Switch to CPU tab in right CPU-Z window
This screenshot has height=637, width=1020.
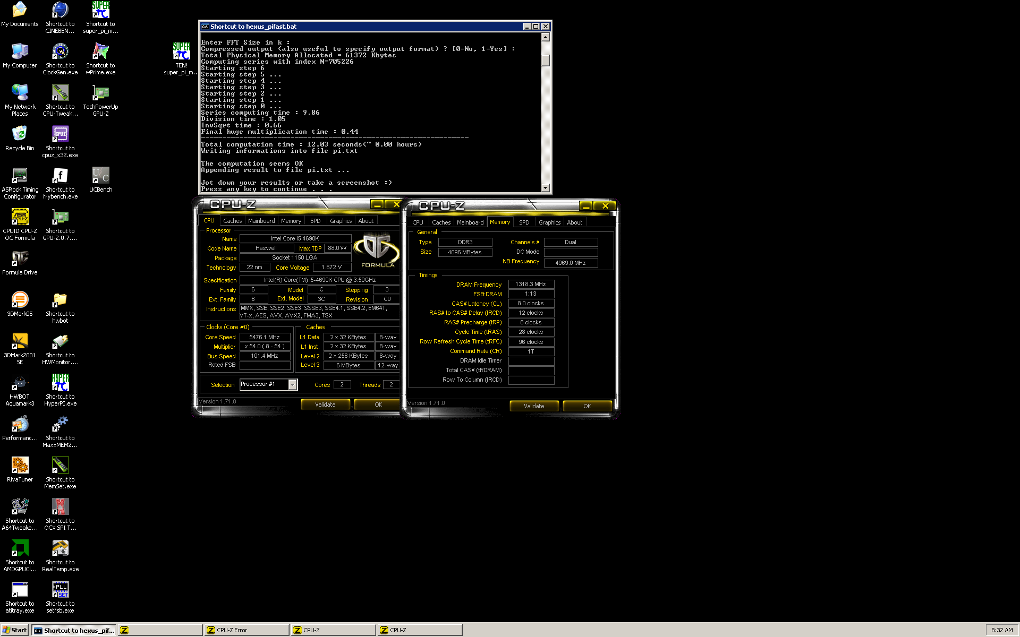418,222
